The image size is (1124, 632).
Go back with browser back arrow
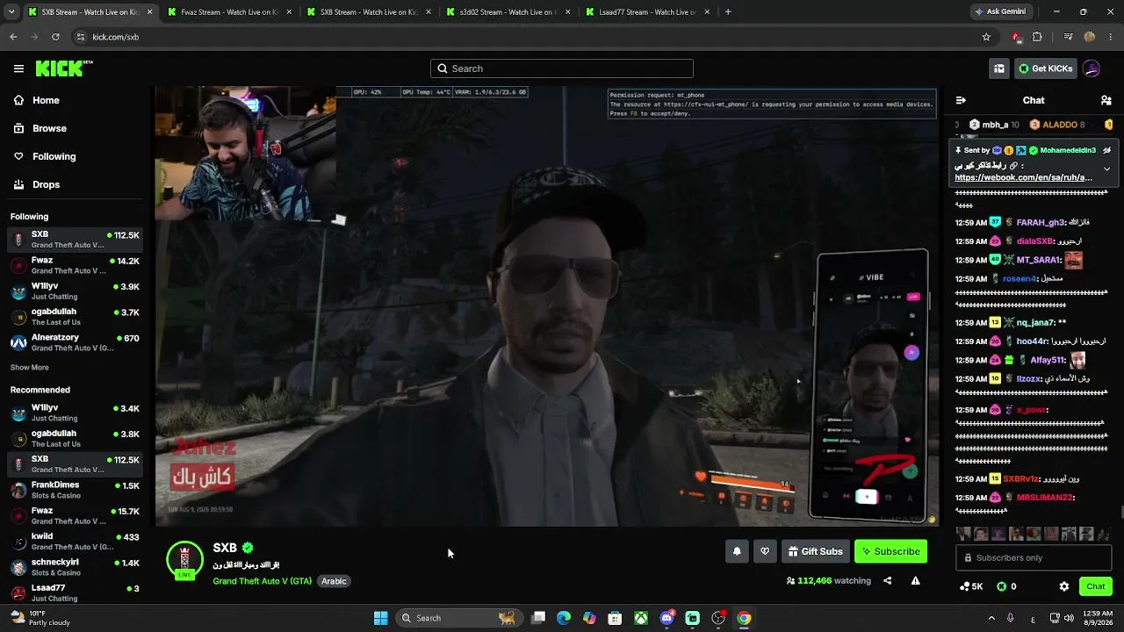pyautogui.click(x=13, y=37)
